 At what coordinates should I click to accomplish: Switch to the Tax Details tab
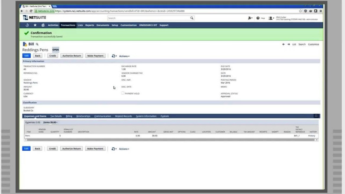coord(56,116)
